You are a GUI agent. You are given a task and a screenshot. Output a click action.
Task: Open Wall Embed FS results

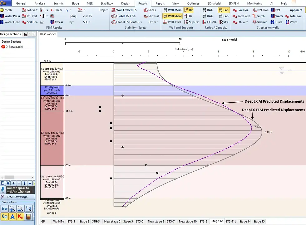(x=124, y=10)
